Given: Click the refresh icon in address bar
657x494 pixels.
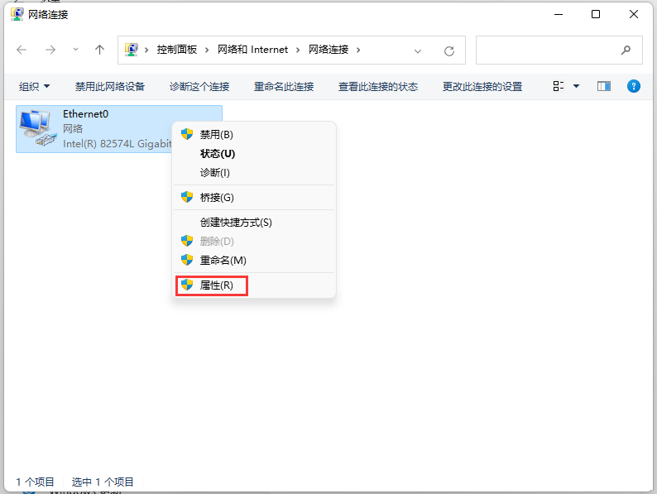Looking at the screenshot, I should 449,50.
